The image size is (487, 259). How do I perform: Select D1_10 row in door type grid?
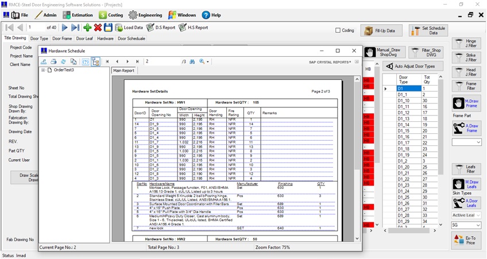(409, 100)
